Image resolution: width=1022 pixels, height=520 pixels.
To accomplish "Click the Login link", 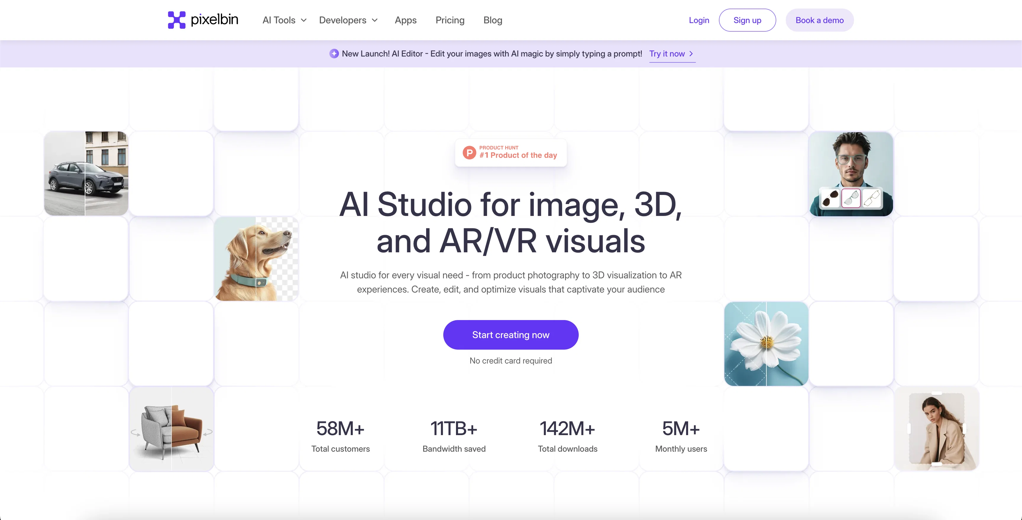I will (x=699, y=20).
